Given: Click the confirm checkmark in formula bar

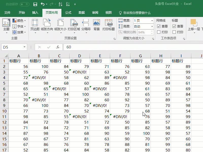Looking at the screenshot, I should pyautogui.click(x=49, y=47).
